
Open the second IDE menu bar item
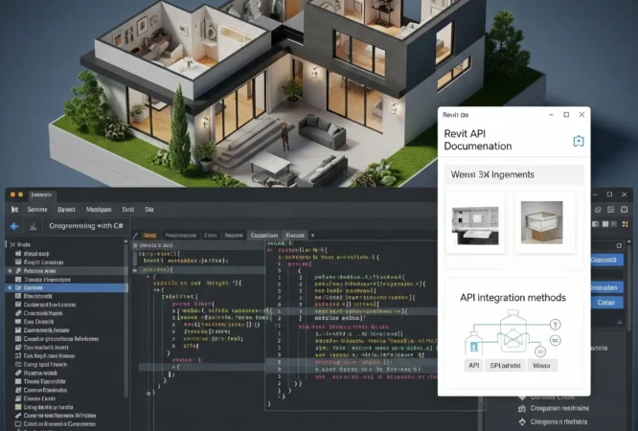pos(66,209)
